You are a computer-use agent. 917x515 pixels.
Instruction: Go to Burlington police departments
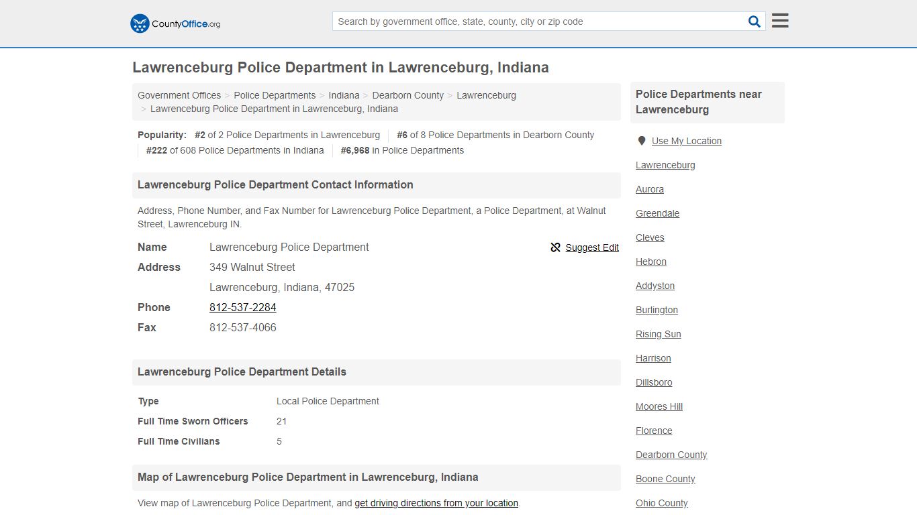657,310
